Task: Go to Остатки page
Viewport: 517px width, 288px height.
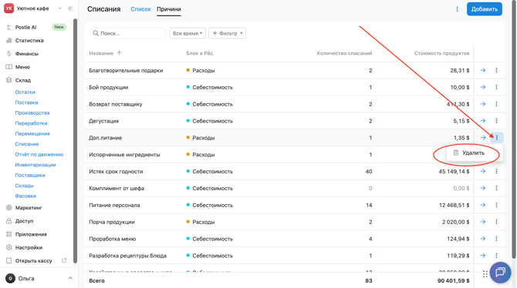Action: coord(25,92)
